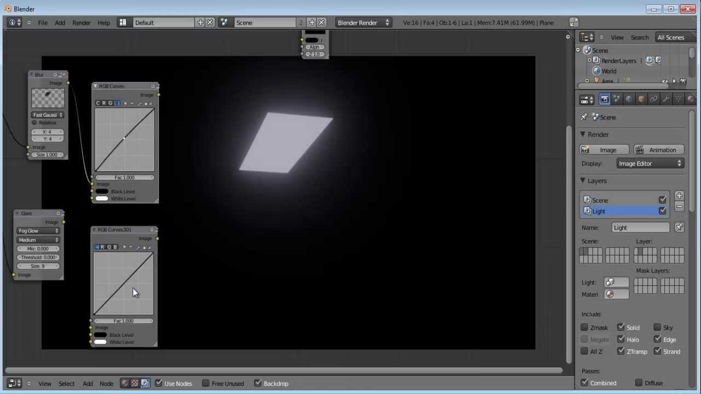Screen dimensions: 701x394
Task: Open the Material properties tab icon
Action: (691, 99)
